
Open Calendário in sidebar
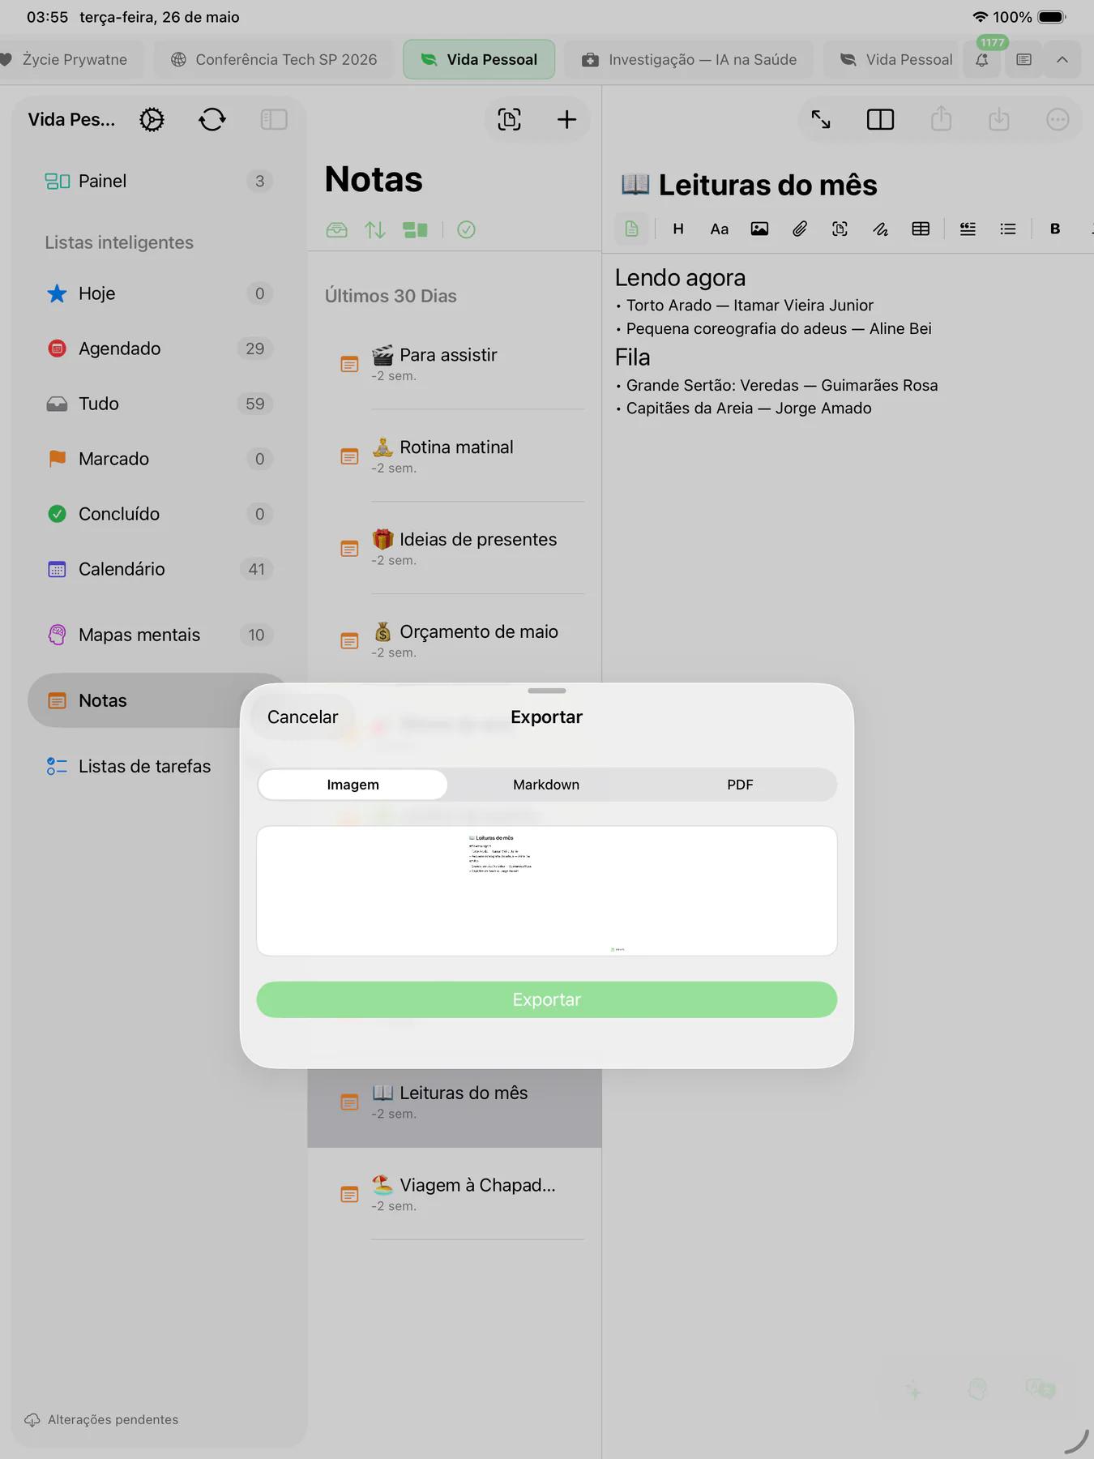coord(158,569)
